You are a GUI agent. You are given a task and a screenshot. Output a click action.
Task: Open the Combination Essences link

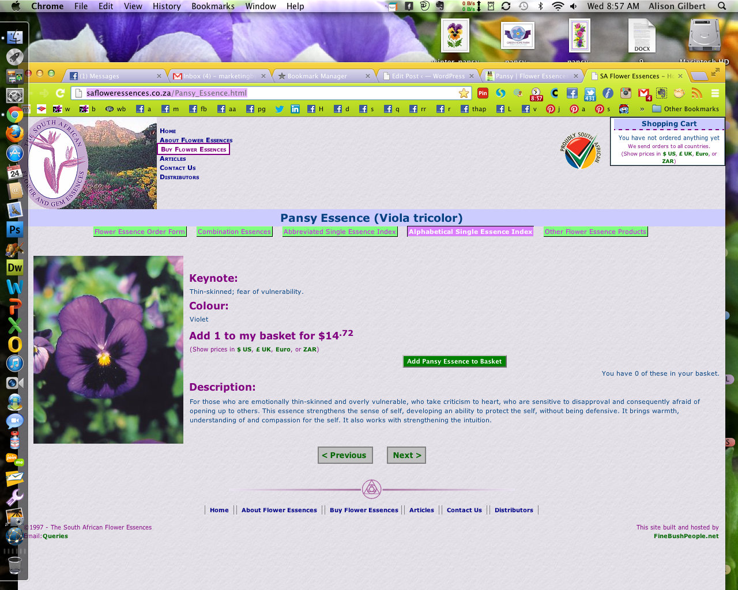234,232
